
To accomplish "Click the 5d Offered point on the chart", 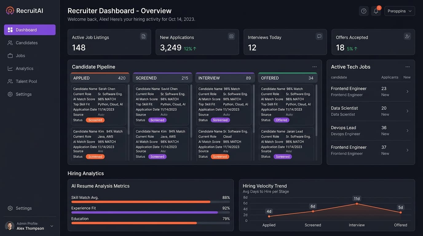I will (401, 212).
